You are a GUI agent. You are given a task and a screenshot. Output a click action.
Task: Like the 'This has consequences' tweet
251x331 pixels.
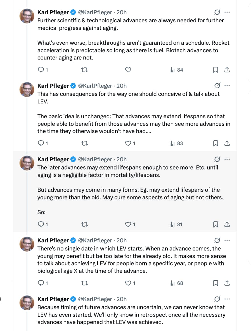[128, 143]
